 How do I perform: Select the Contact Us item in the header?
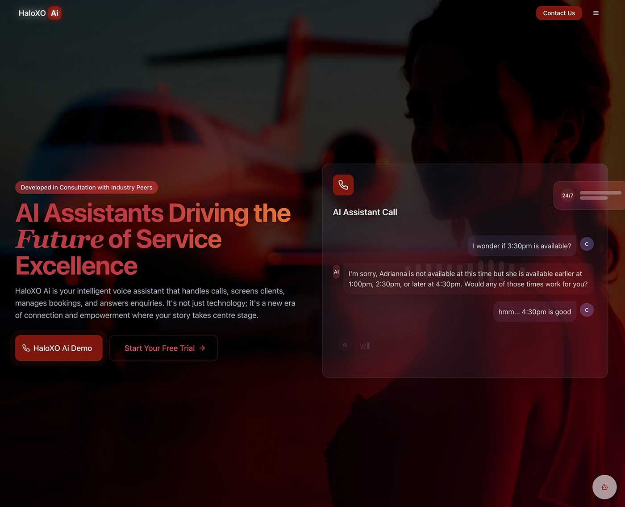pyautogui.click(x=559, y=13)
